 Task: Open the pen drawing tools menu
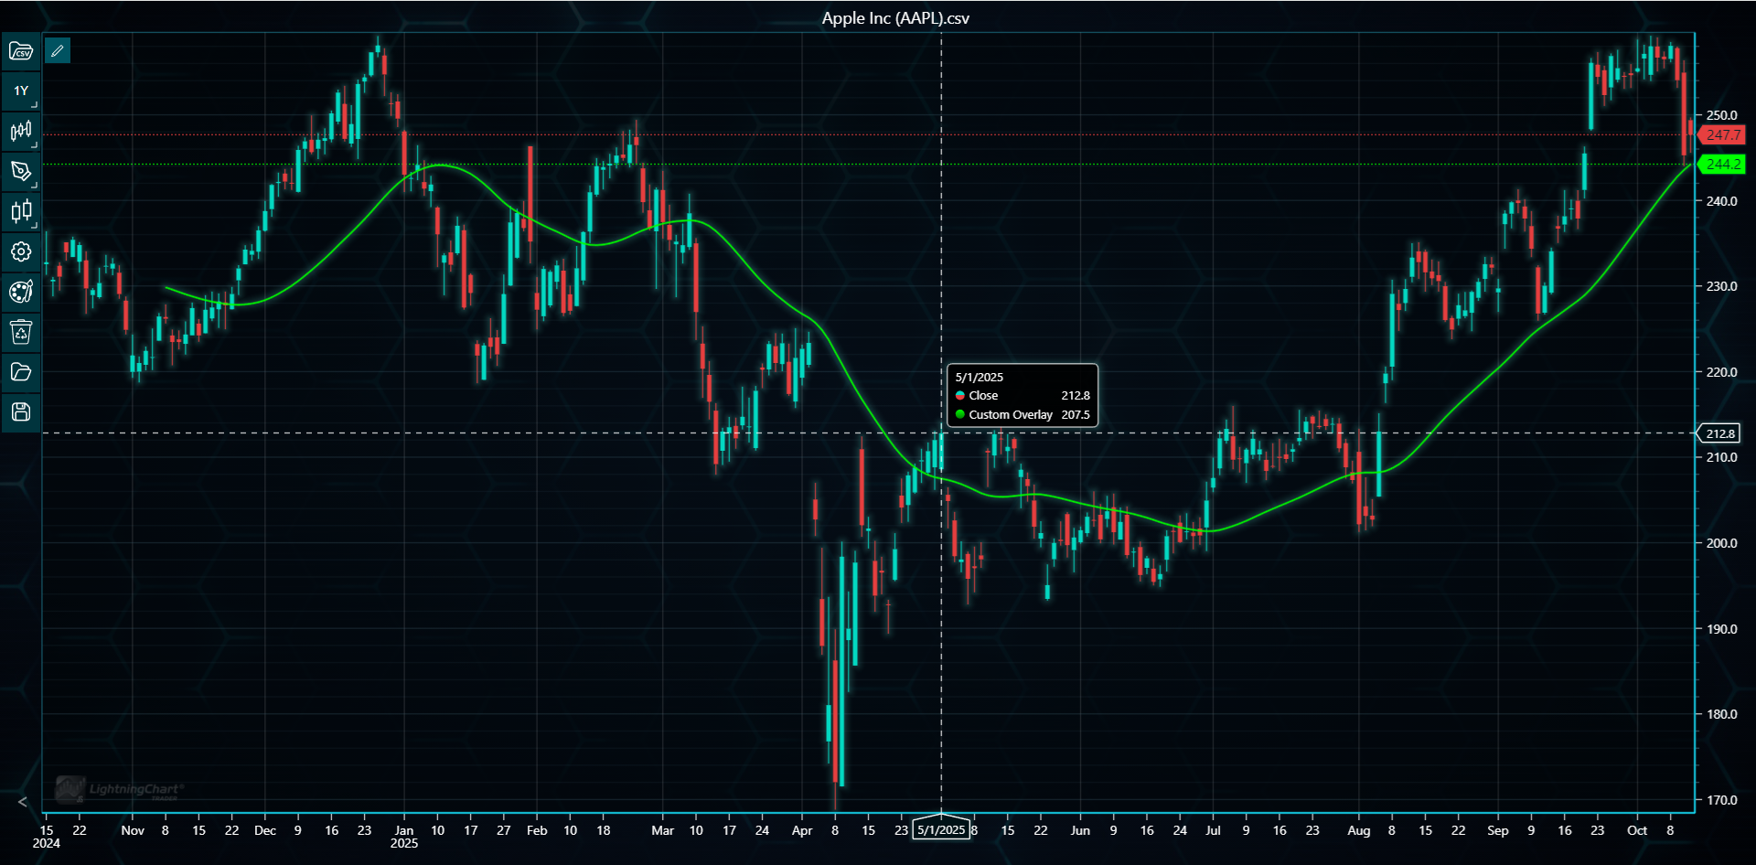(21, 171)
